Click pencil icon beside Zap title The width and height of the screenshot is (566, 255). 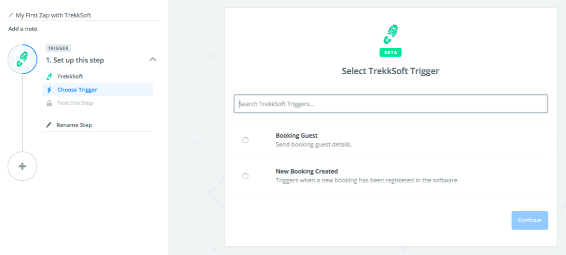coord(11,15)
